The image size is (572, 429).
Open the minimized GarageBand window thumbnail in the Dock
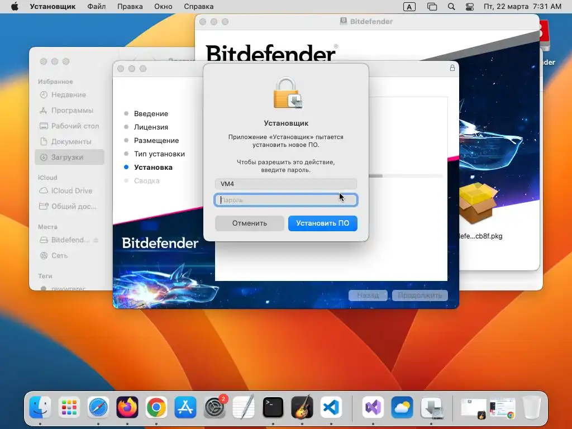point(473,408)
